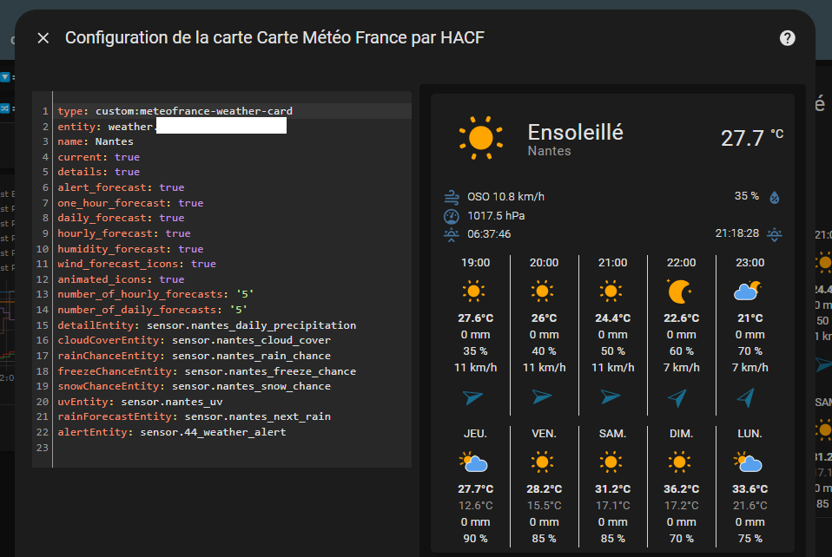Image resolution: width=832 pixels, height=557 pixels.
Task: Click the humidity droplet icon near 35 %
Action: point(775,198)
